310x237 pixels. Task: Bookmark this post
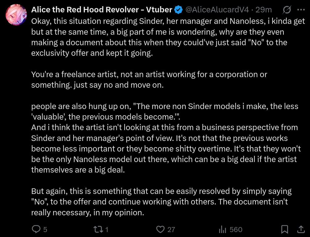pyautogui.click(x=285, y=229)
